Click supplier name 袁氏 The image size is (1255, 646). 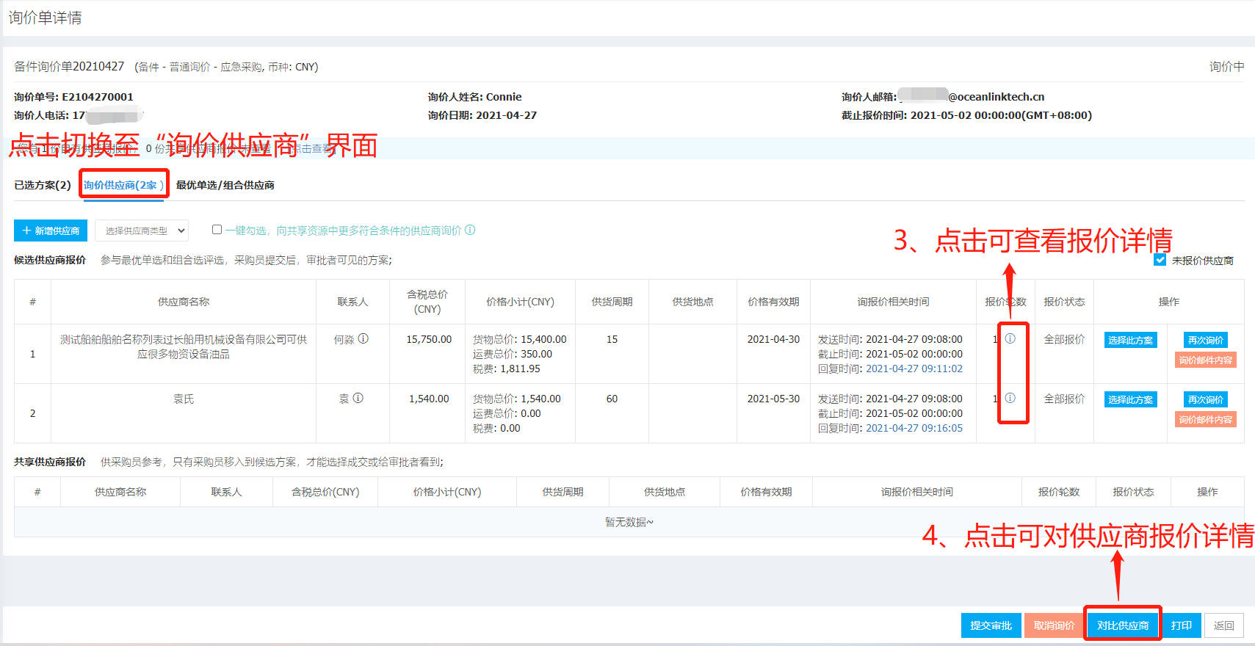click(184, 399)
